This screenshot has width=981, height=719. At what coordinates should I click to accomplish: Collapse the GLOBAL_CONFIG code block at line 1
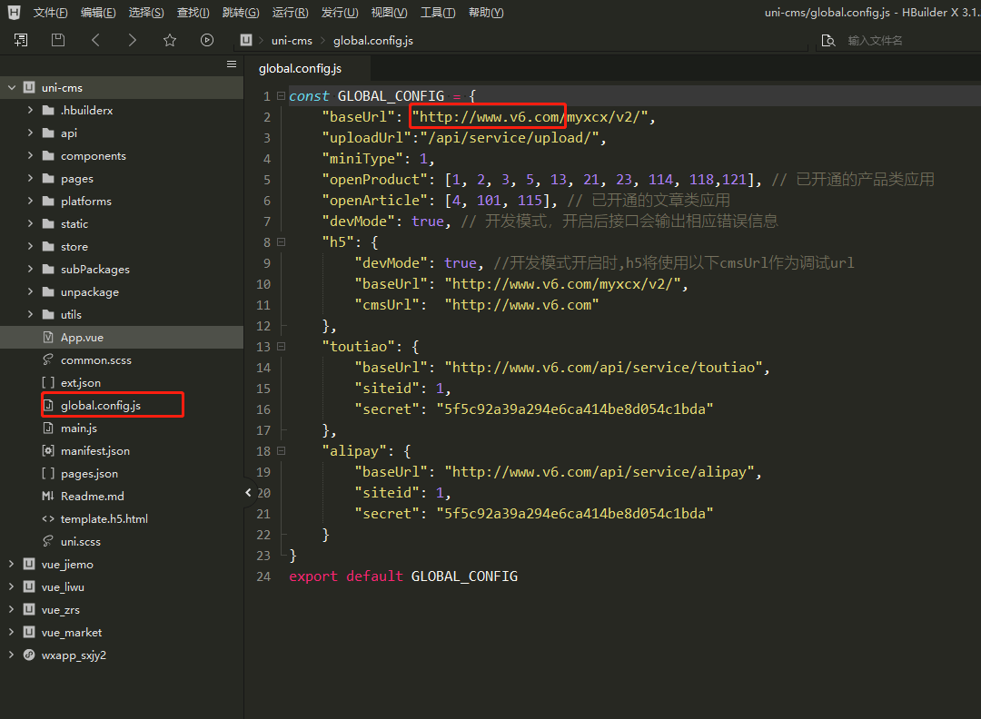pos(281,96)
